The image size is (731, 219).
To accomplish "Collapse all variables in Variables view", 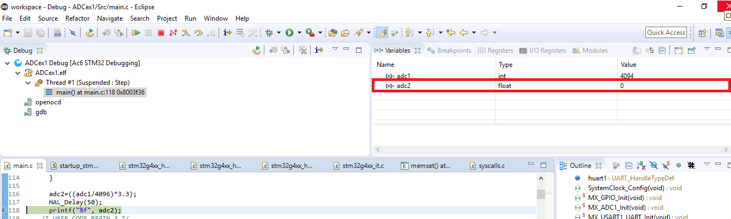I will (662, 51).
